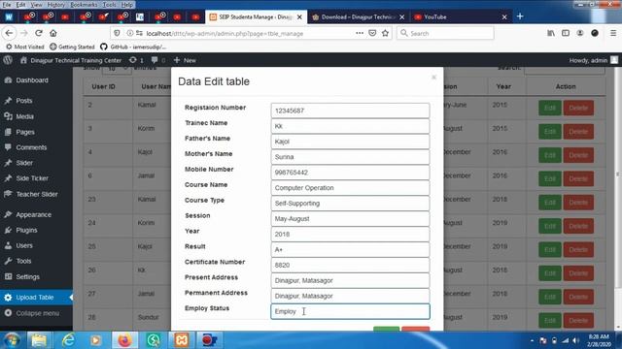Focus the Permanent Address input field
The image size is (622, 349).
350,296
